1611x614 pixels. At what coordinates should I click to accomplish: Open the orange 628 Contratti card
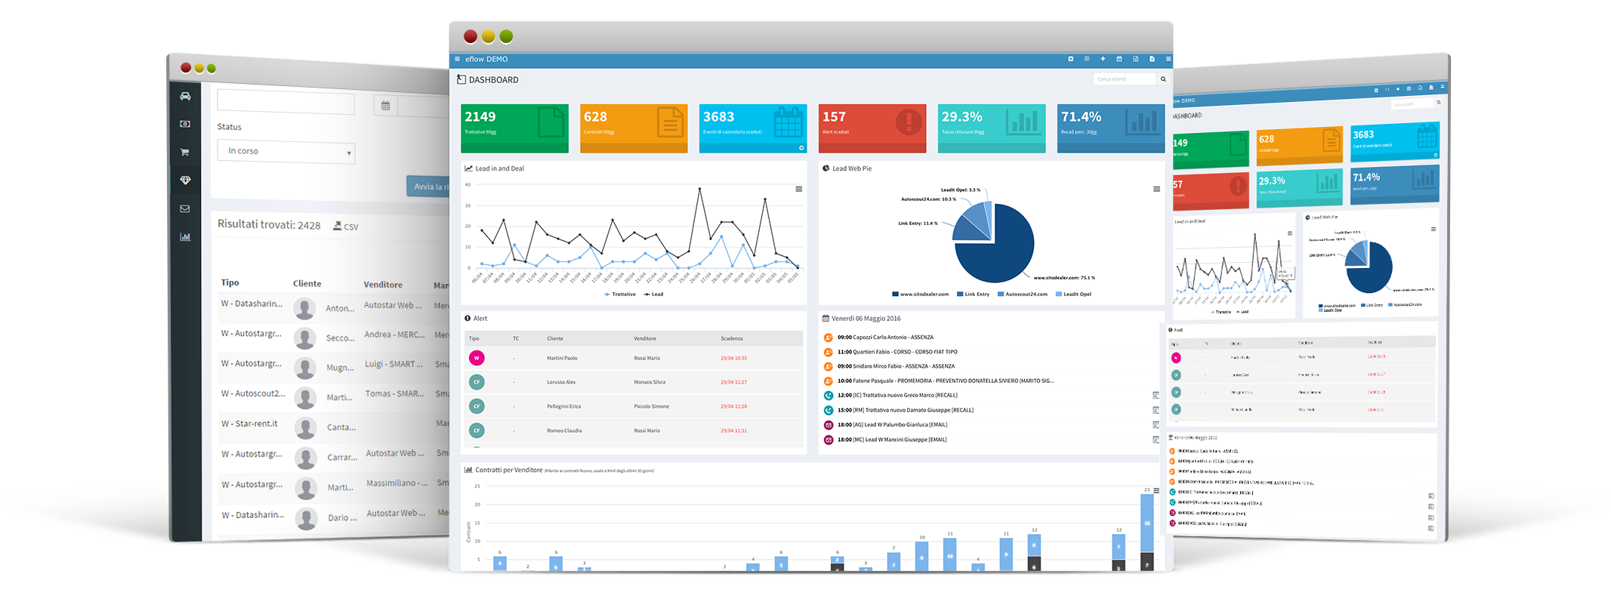click(634, 128)
